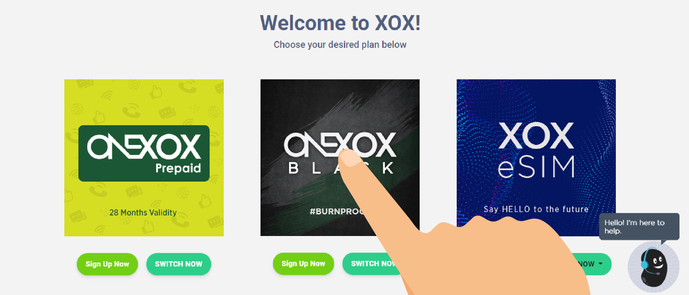Expand the dropdown caret on eSIM button
Image resolution: width=689 pixels, height=295 pixels.
[x=600, y=264]
